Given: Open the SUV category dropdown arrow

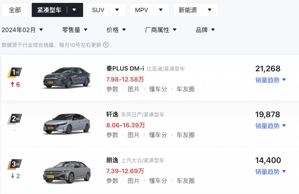Looking at the screenshot, I should tap(117, 10).
